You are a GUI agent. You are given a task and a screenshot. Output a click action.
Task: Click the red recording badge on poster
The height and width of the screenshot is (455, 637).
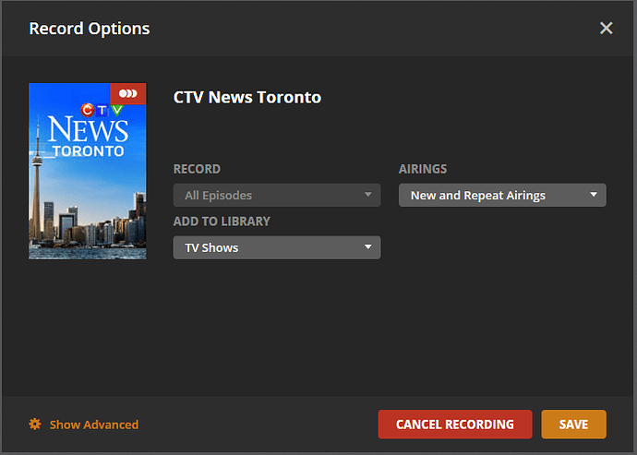pos(128,94)
